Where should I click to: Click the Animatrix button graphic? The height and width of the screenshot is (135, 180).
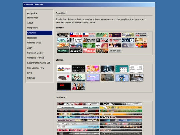click(x=63, y=51)
